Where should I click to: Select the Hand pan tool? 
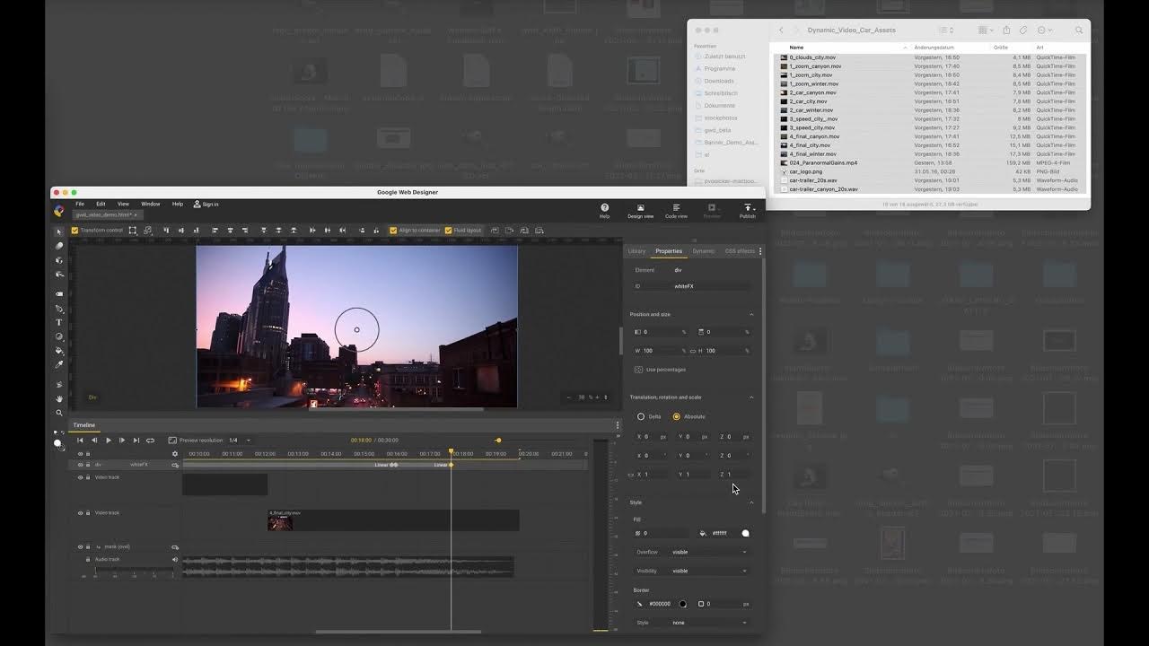59,398
